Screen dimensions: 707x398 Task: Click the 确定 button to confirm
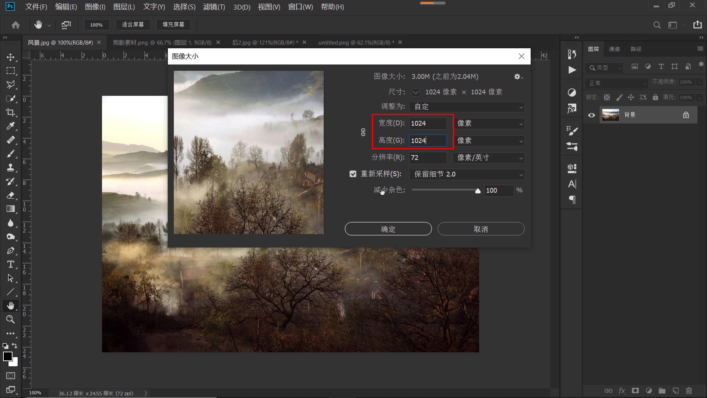pyautogui.click(x=388, y=228)
